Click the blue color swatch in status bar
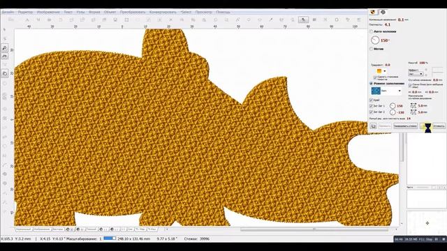The height and width of the screenshot is (251, 447). pyautogui.click(x=110, y=238)
